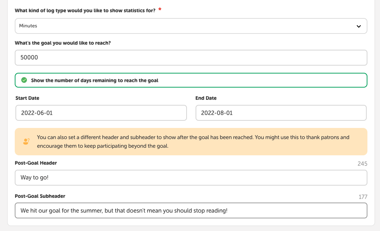Click the orange informational banner about post-goal messaging
The height and width of the screenshot is (231, 380).
click(191, 141)
